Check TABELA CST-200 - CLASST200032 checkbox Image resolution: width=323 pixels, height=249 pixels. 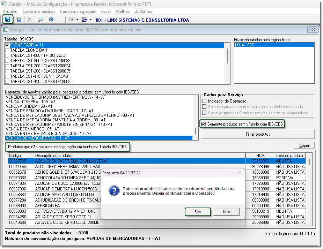[x=7, y=61]
